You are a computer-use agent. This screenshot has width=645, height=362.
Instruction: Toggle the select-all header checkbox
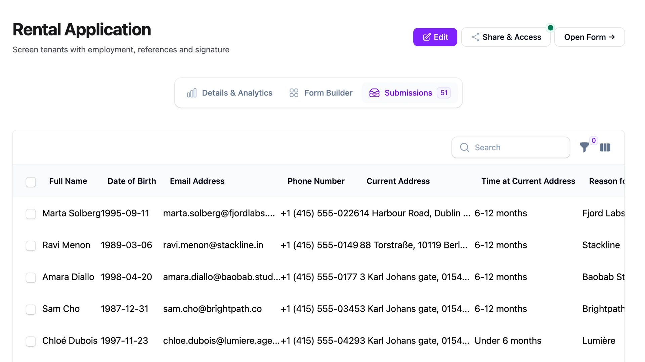31,182
